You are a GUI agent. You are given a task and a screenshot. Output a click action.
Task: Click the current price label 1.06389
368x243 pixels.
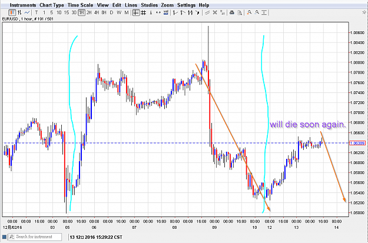pos(357,143)
